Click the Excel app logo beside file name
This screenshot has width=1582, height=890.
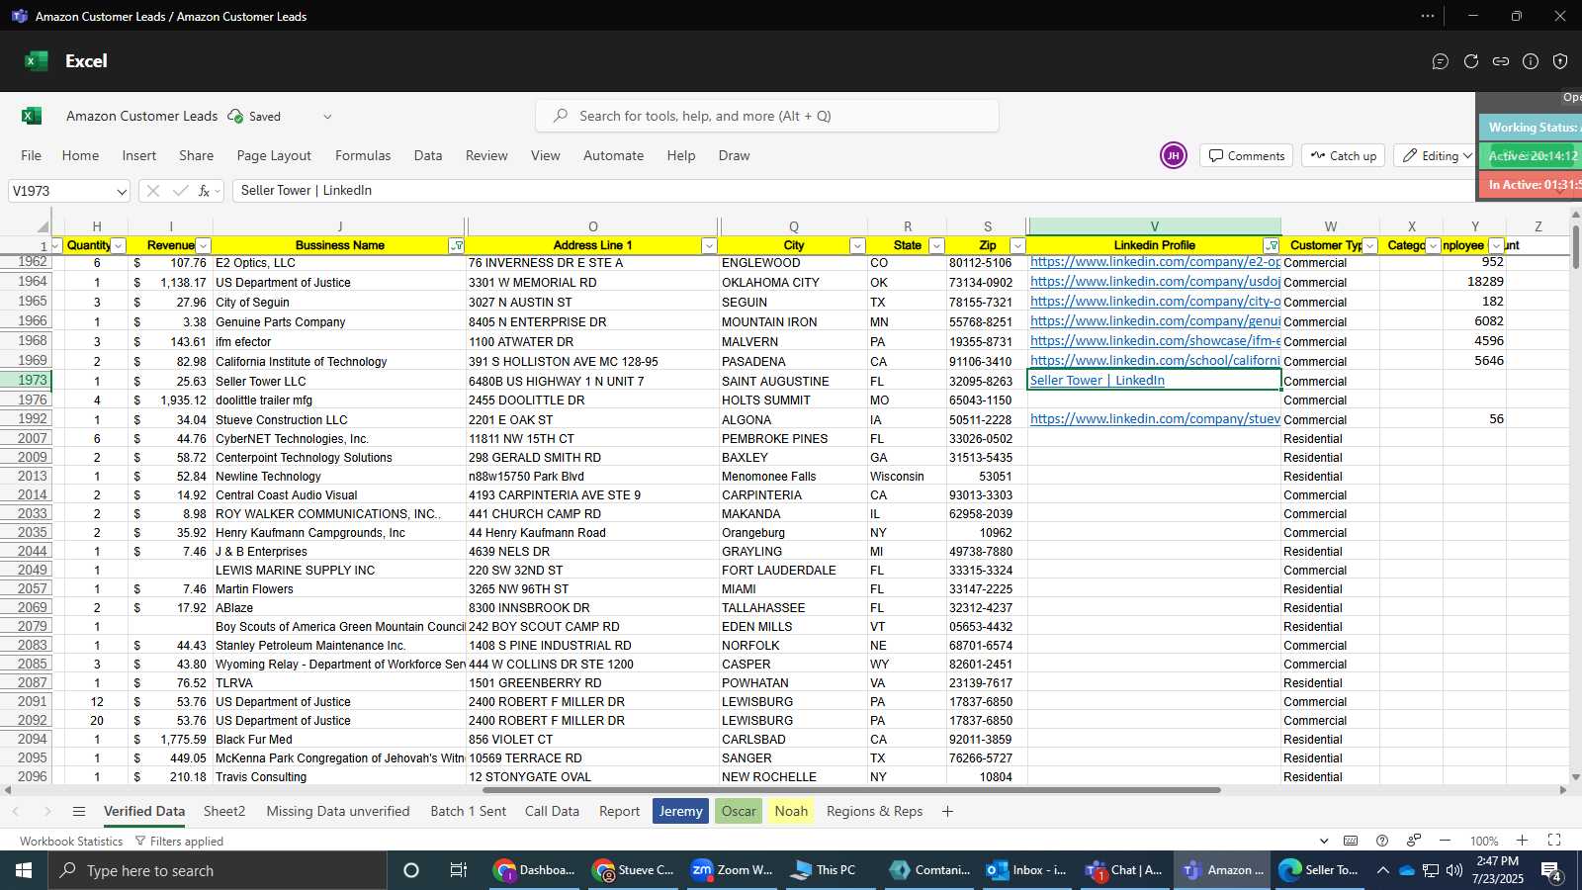pos(32,116)
